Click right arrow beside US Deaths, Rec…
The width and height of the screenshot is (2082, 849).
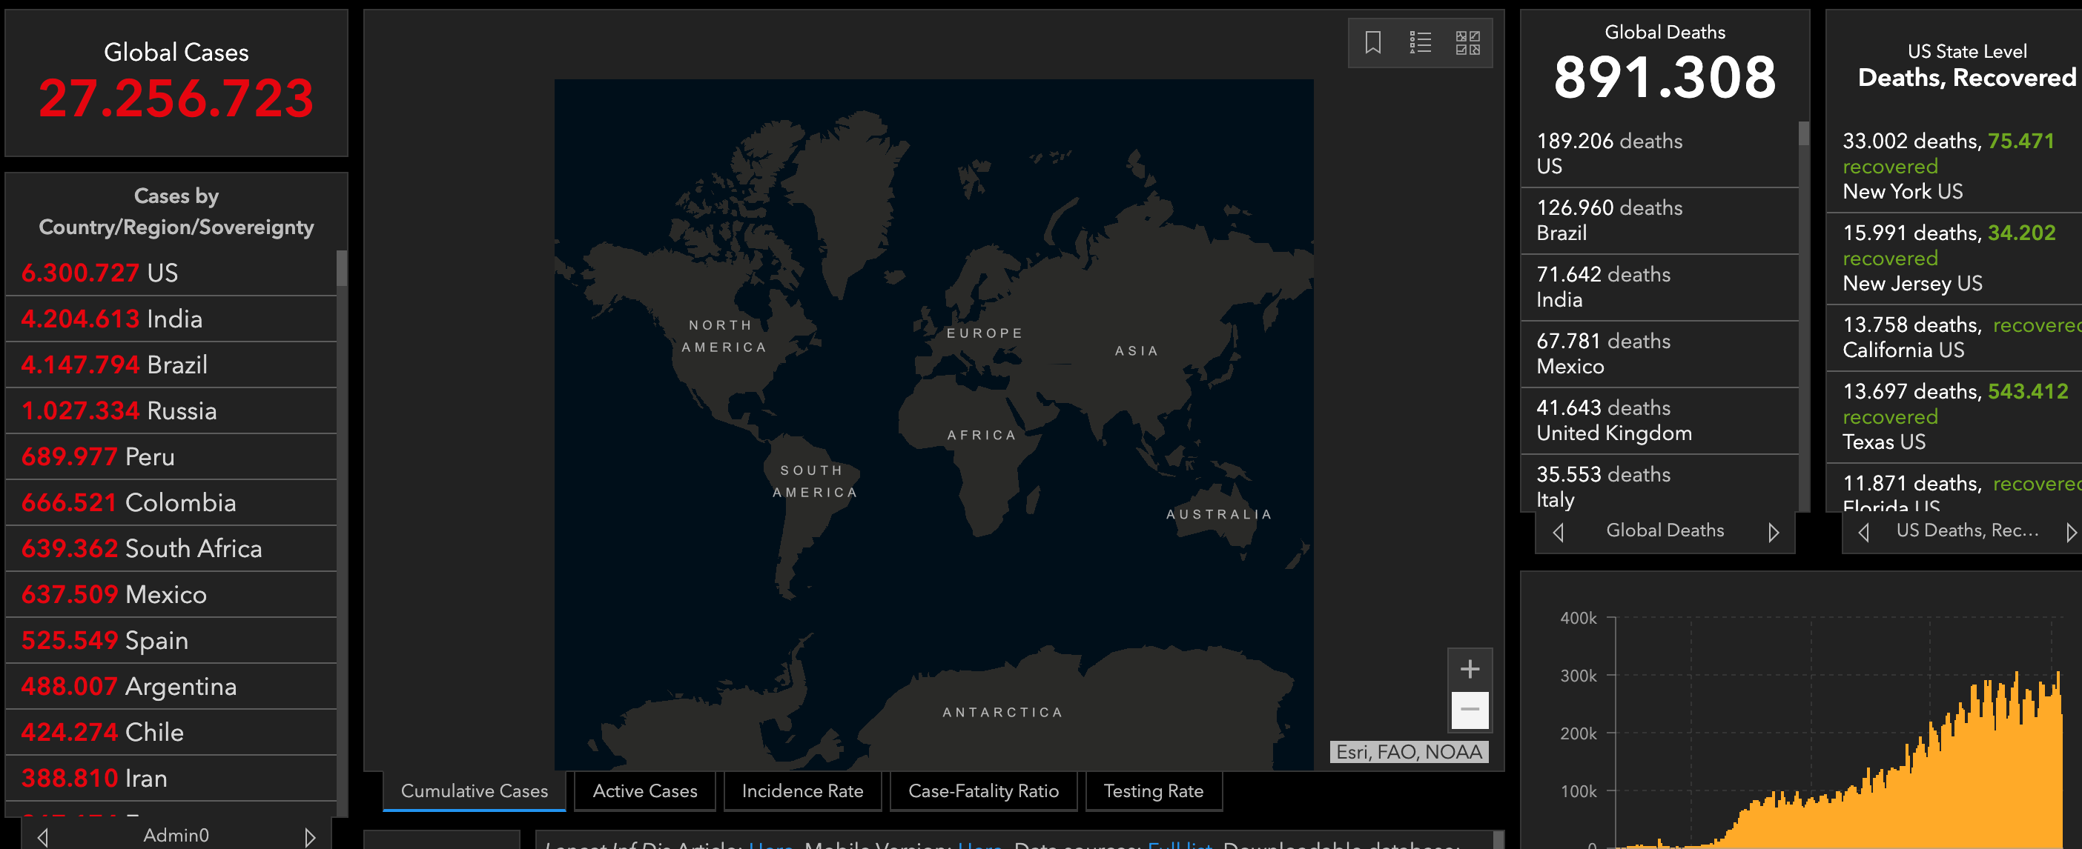click(x=2071, y=533)
